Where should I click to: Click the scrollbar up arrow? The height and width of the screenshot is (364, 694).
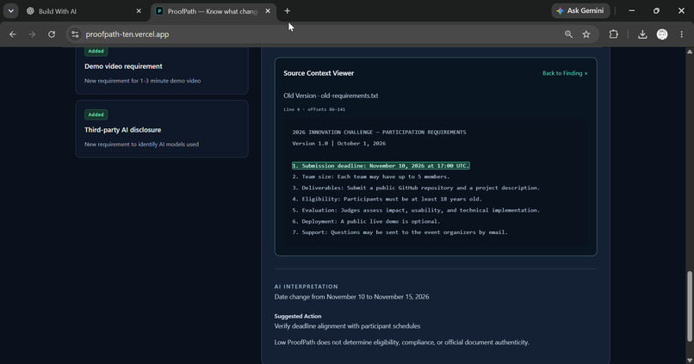pos(690,52)
